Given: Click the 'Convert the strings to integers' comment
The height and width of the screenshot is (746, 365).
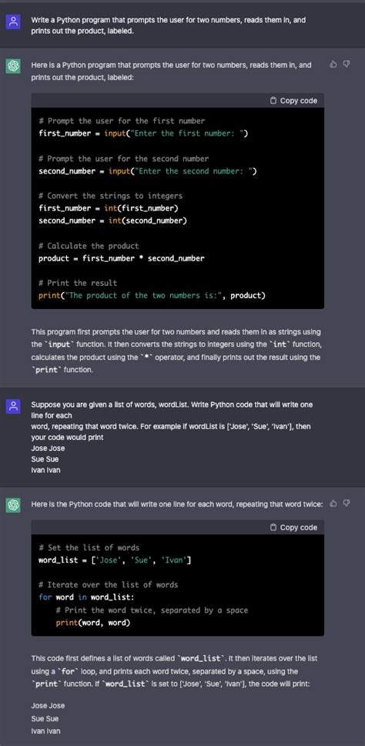Looking at the screenshot, I should click(110, 196).
